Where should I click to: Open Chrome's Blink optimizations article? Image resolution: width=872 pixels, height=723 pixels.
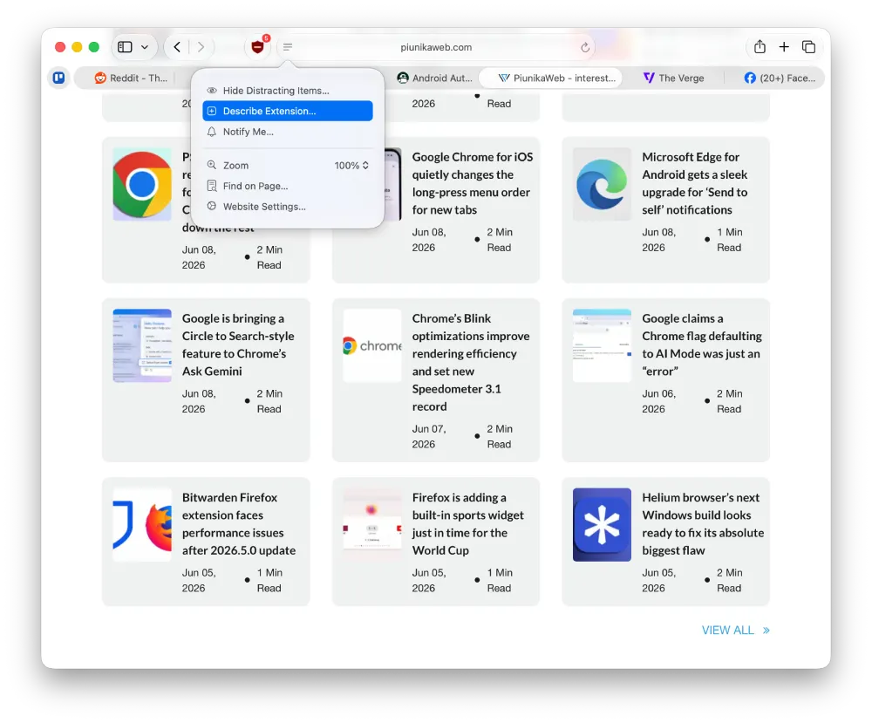pos(471,362)
